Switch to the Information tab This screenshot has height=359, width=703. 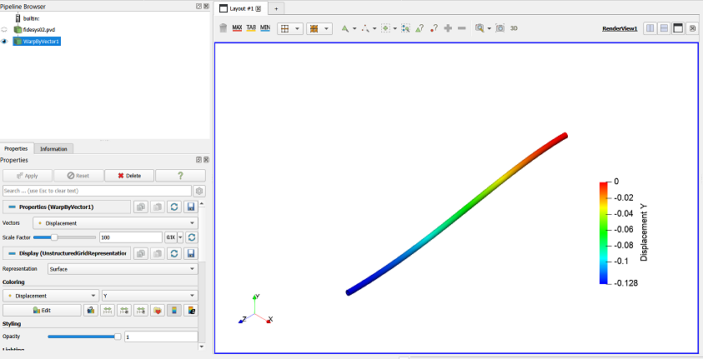[x=53, y=148]
